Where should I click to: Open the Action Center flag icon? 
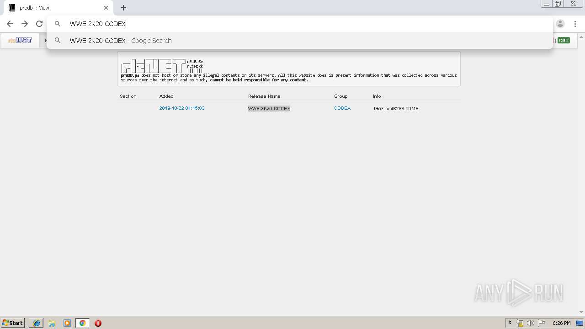(542, 323)
